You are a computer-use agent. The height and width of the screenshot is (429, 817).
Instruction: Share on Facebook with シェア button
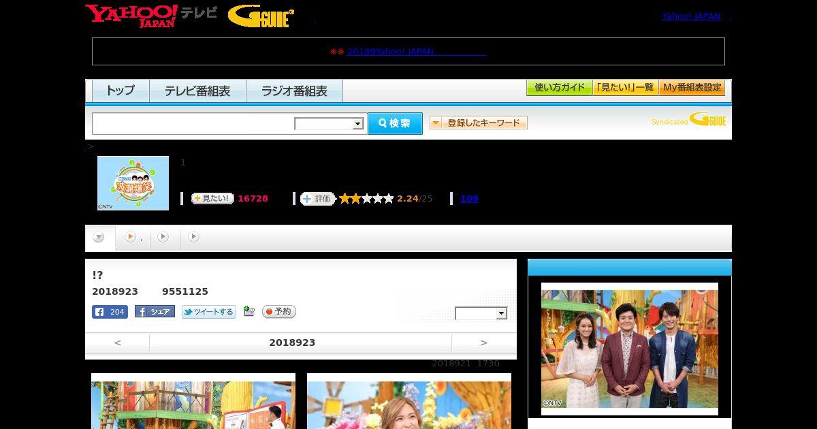point(155,312)
